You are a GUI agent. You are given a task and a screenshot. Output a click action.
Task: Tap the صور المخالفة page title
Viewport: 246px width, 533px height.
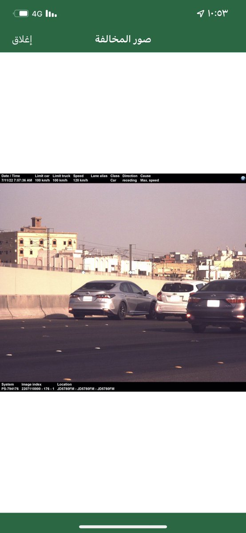click(123, 39)
